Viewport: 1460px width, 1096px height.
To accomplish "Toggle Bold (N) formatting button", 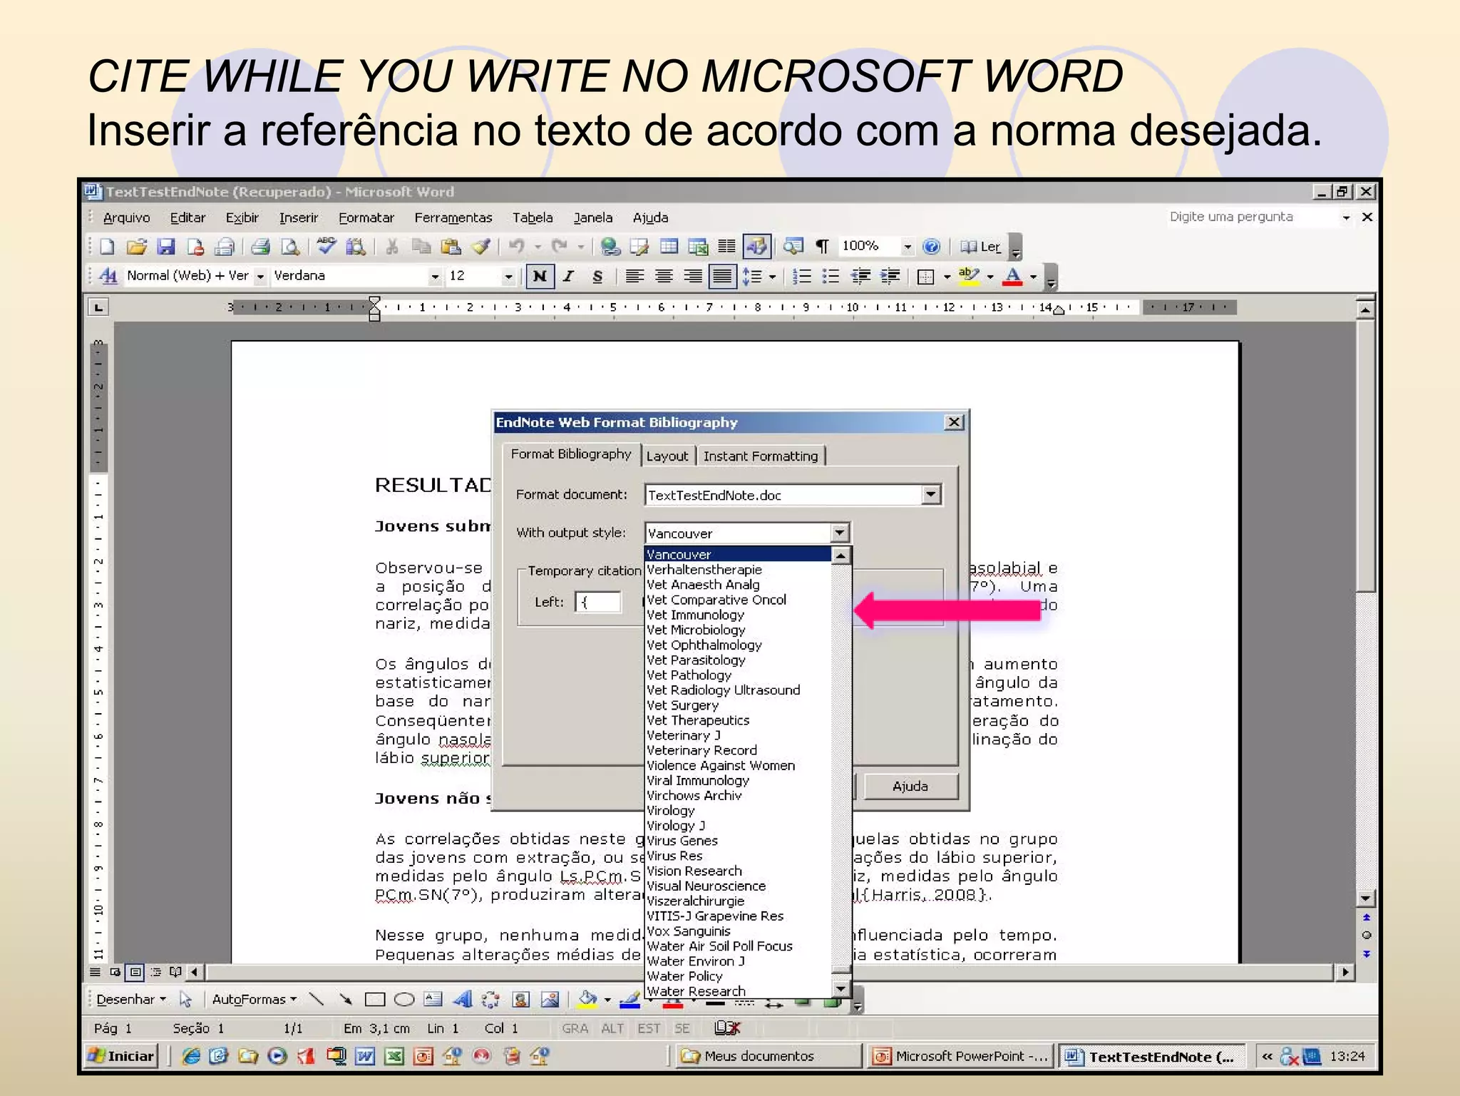I will (x=540, y=276).
